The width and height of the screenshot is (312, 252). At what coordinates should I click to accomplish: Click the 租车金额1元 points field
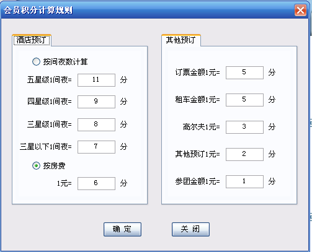pos(244,100)
